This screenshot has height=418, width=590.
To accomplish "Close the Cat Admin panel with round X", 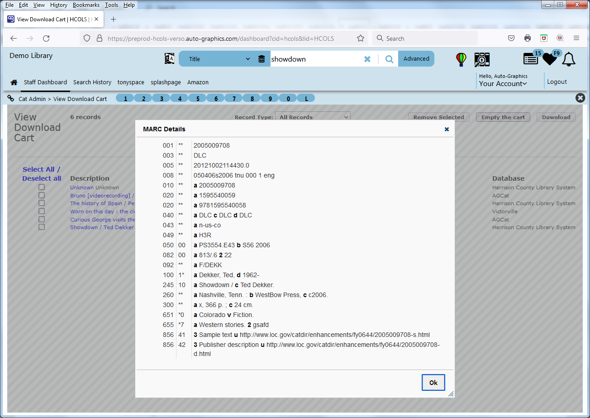I will (x=580, y=98).
